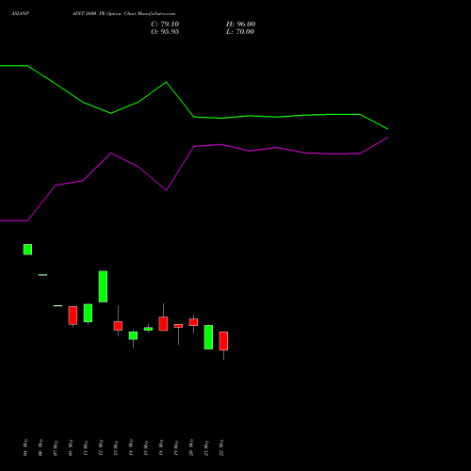Click the right end of the purple line

tap(387, 138)
